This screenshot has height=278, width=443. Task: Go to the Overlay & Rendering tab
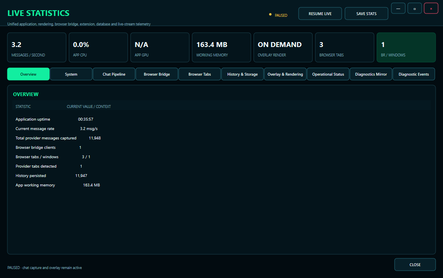coord(285,74)
